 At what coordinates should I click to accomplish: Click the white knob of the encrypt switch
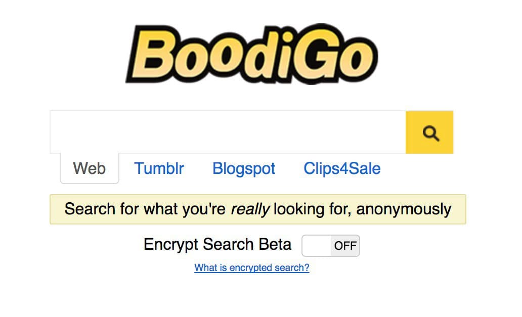click(317, 246)
